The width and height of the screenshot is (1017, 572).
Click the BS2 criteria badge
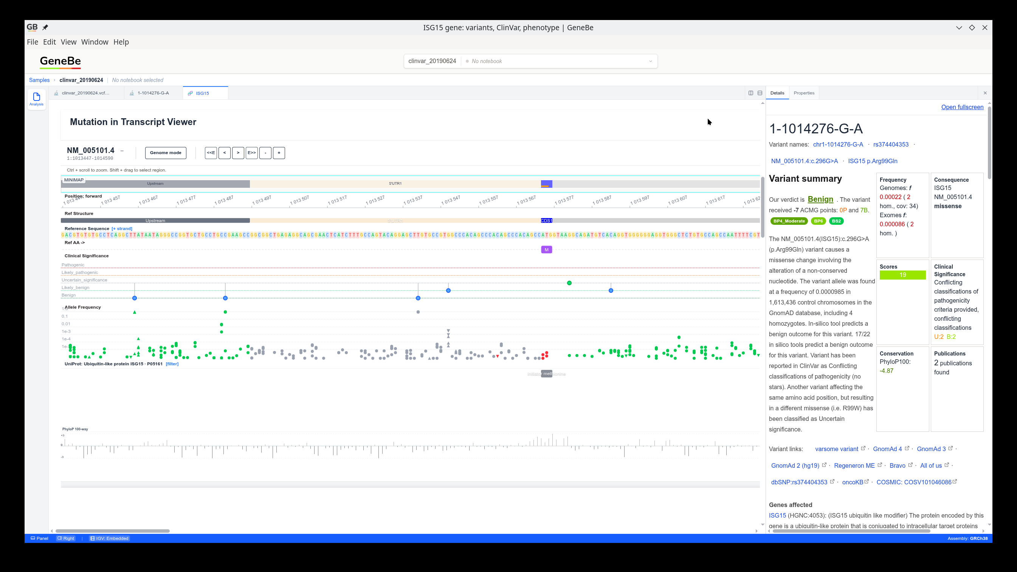pyautogui.click(x=836, y=221)
